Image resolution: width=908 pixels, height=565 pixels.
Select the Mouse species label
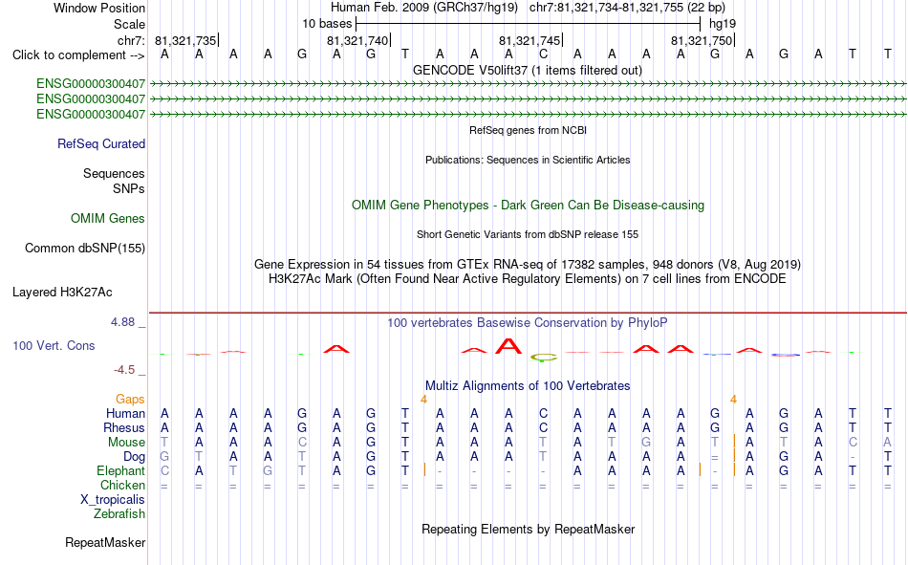(126, 442)
